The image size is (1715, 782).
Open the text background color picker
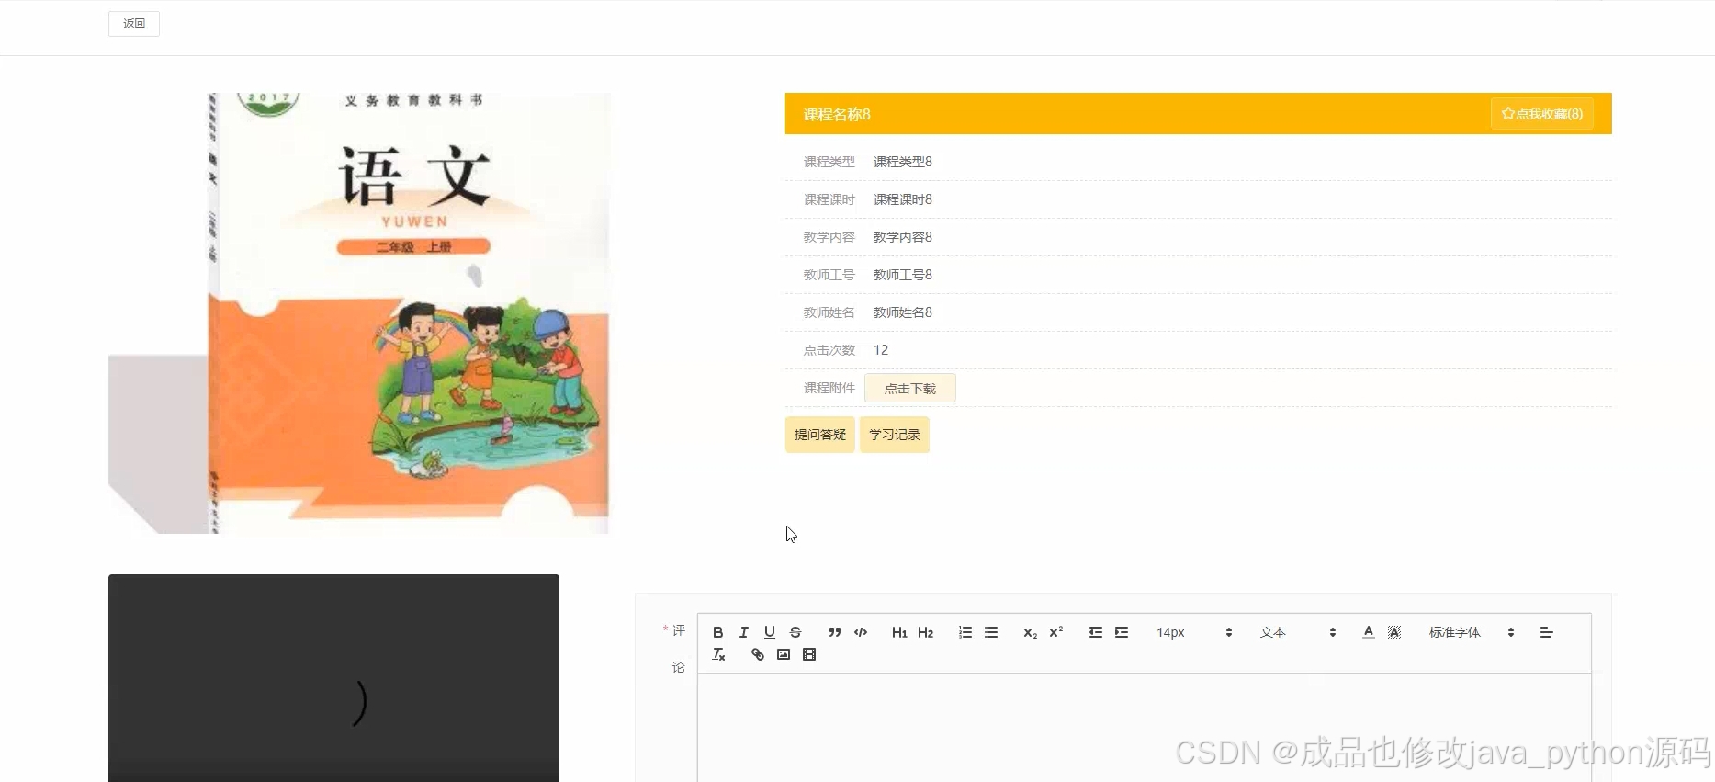pos(1394,632)
